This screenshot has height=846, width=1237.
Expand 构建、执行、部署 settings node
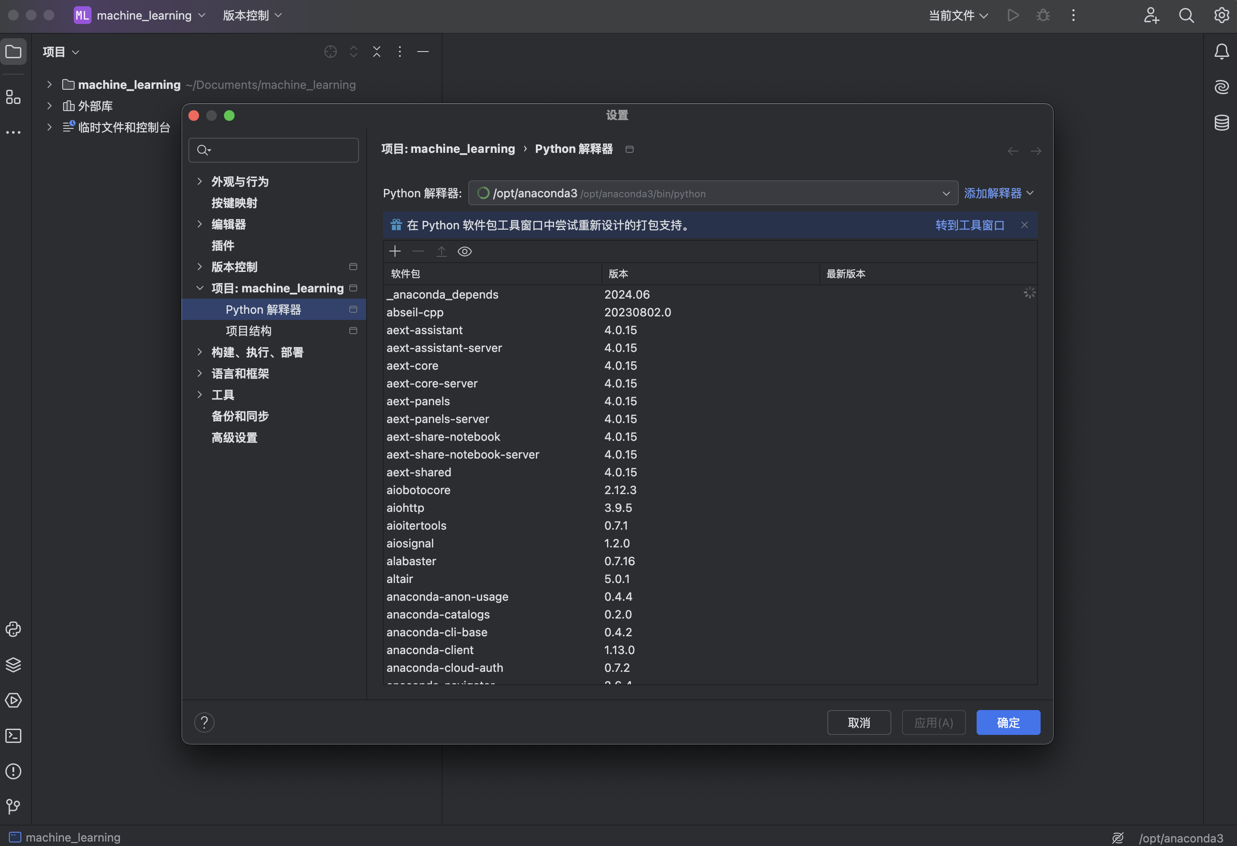(200, 352)
